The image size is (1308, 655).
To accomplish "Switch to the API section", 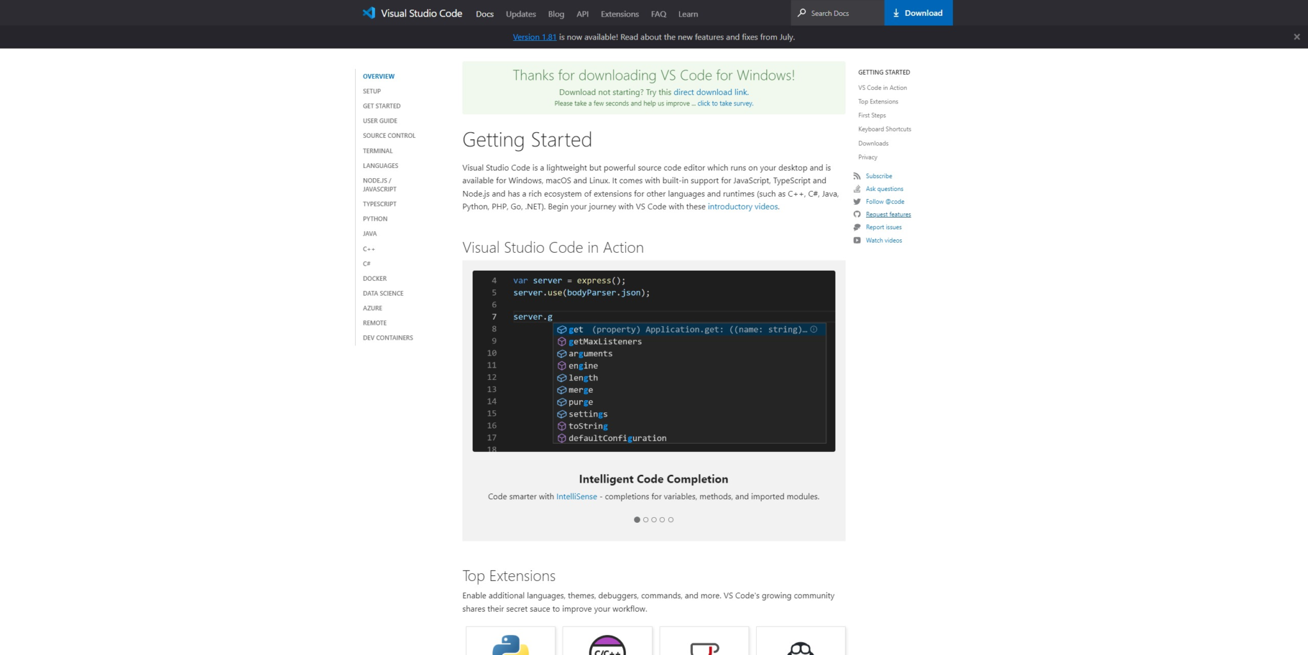I will (x=582, y=13).
